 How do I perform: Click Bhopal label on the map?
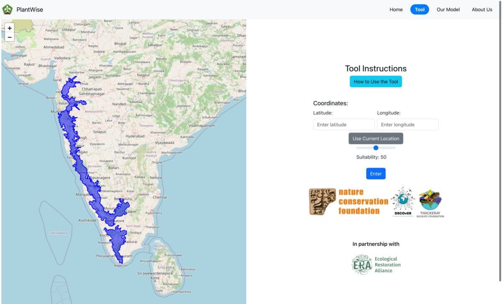tap(120, 43)
